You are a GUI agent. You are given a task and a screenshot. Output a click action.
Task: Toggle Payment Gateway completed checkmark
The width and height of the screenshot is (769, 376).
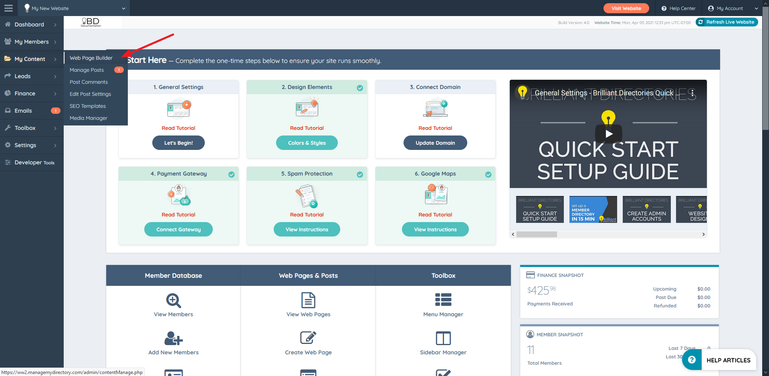pyautogui.click(x=232, y=174)
